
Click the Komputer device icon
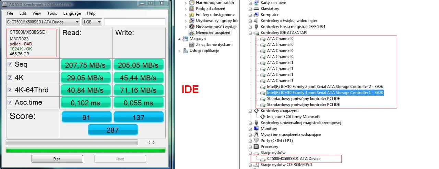tap(256, 15)
